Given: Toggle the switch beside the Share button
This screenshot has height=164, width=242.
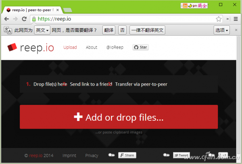Looking at the screenshot, I should click(111, 155).
